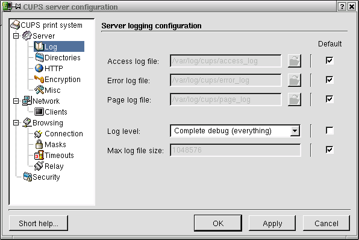Browse for Access log file

[x=294, y=61]
